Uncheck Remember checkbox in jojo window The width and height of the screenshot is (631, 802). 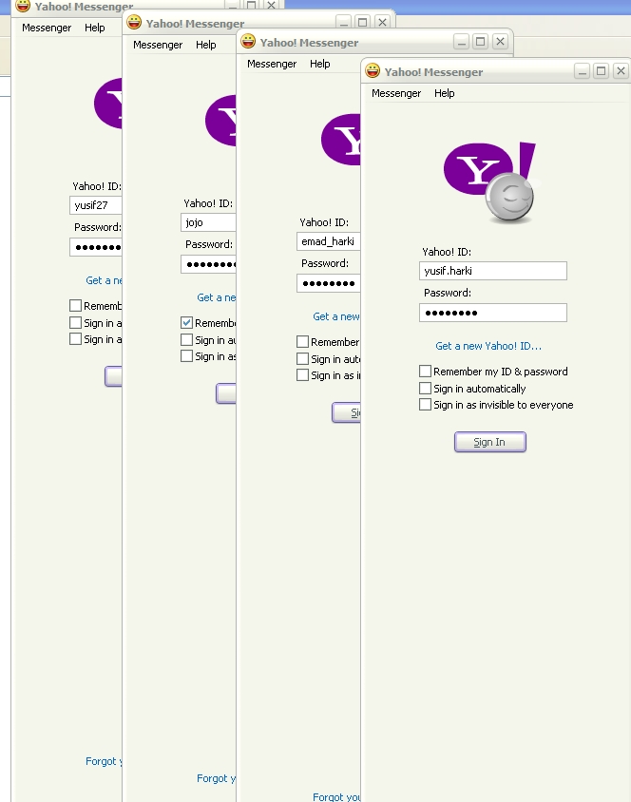click(x=186, y=323)
